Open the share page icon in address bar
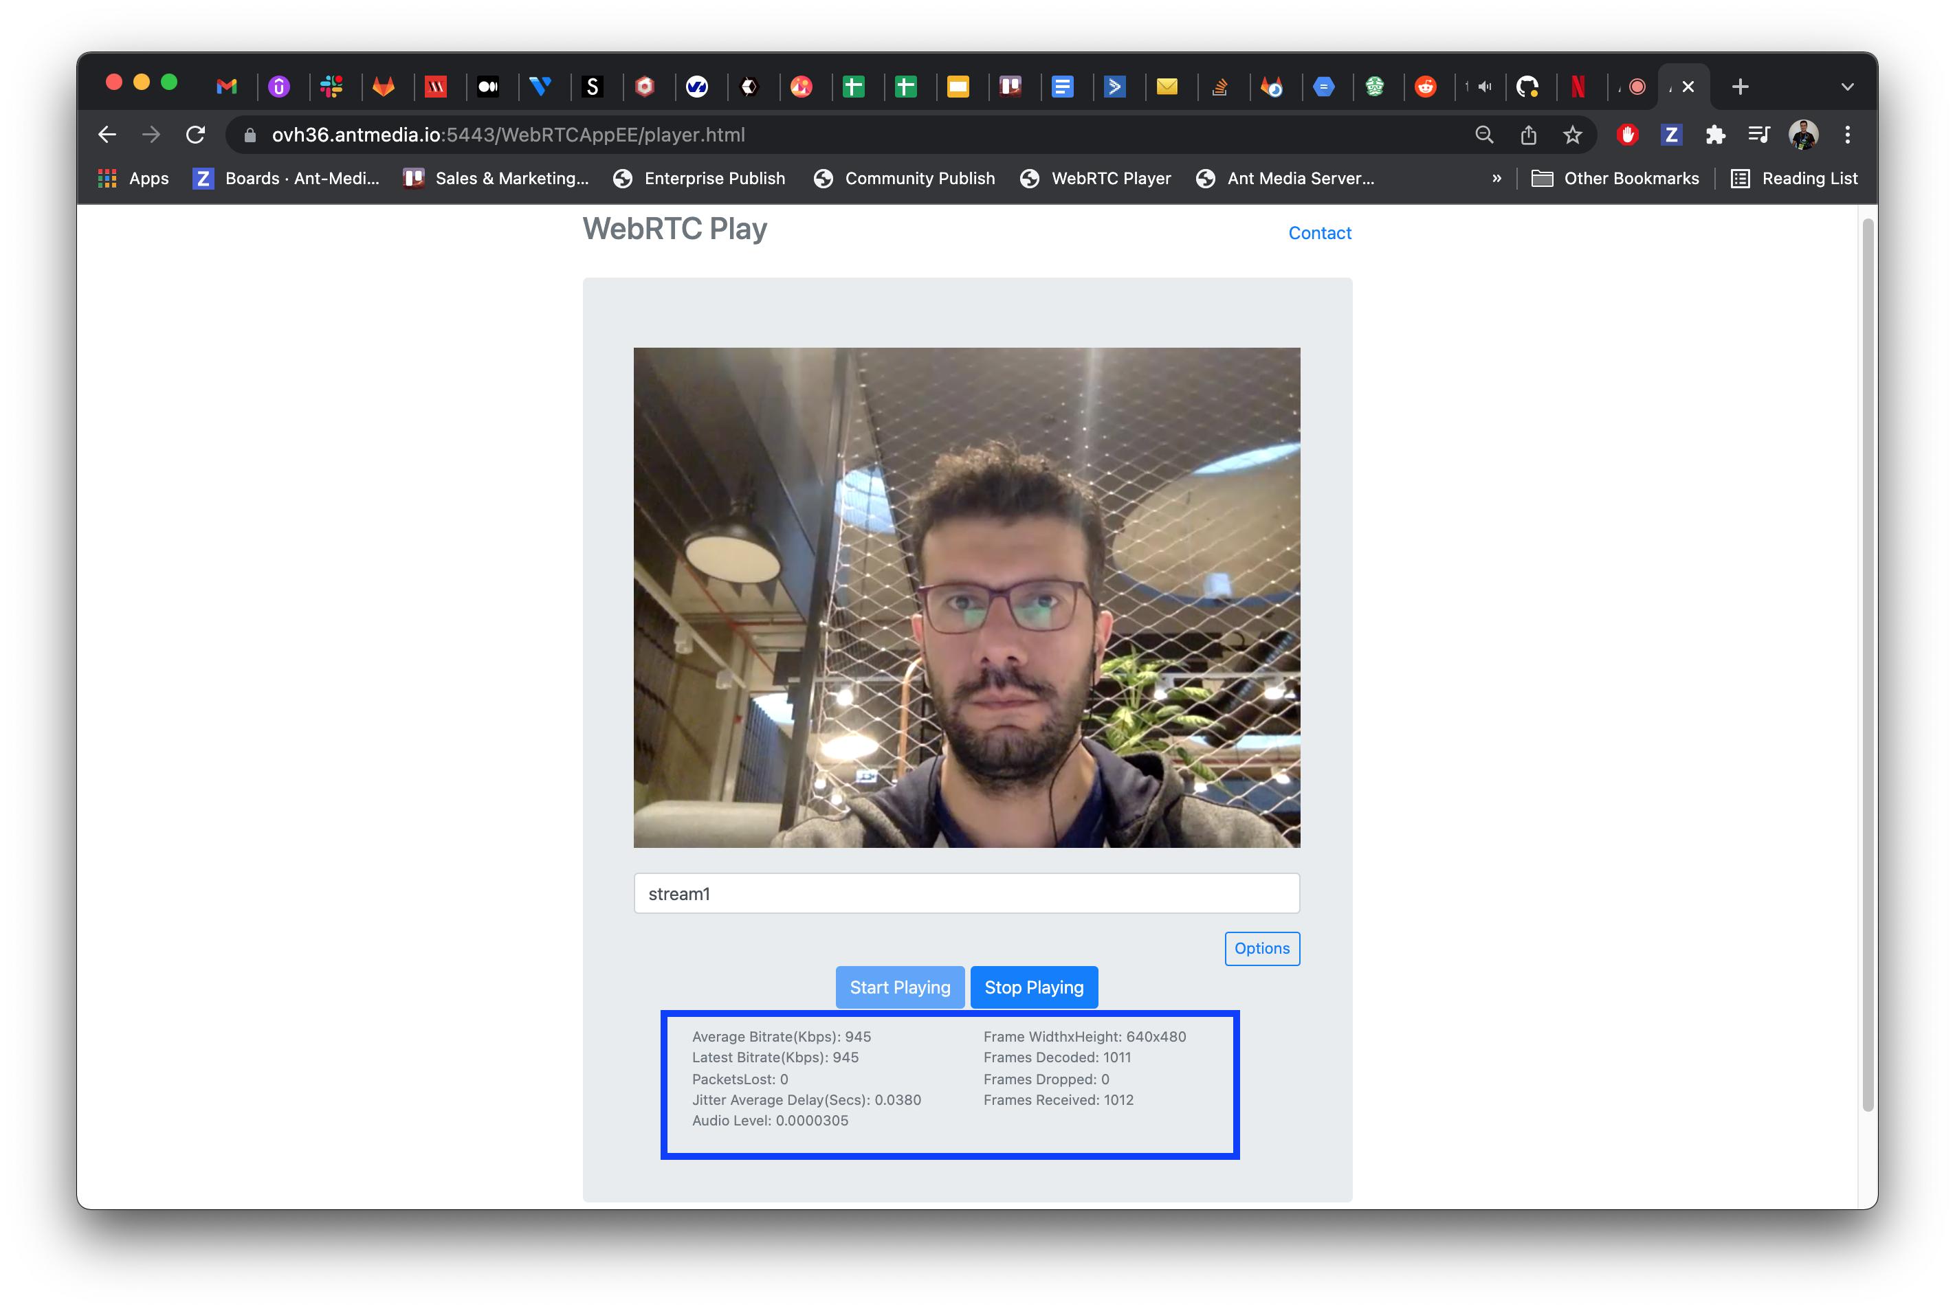 [1527, 135]
